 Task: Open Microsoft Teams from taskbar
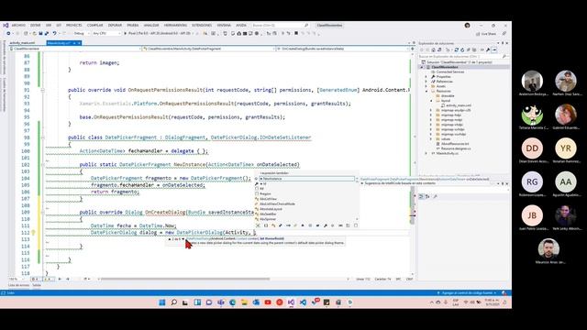click(221, 302)
